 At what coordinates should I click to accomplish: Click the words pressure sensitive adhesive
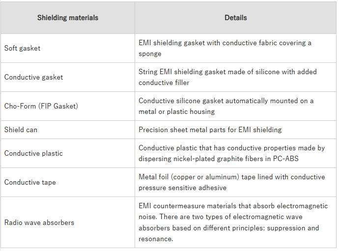tap(182, 188)
